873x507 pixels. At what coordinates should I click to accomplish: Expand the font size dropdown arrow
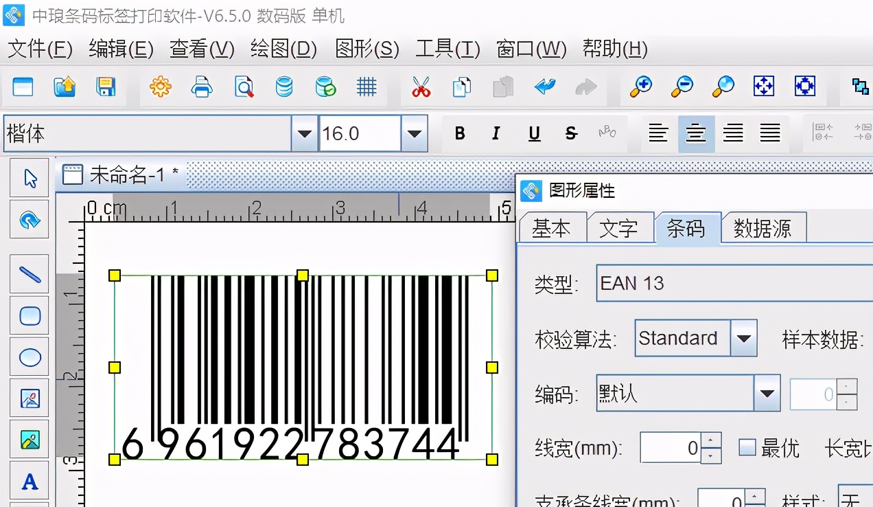pyautogui.click(x=414, y=133)
